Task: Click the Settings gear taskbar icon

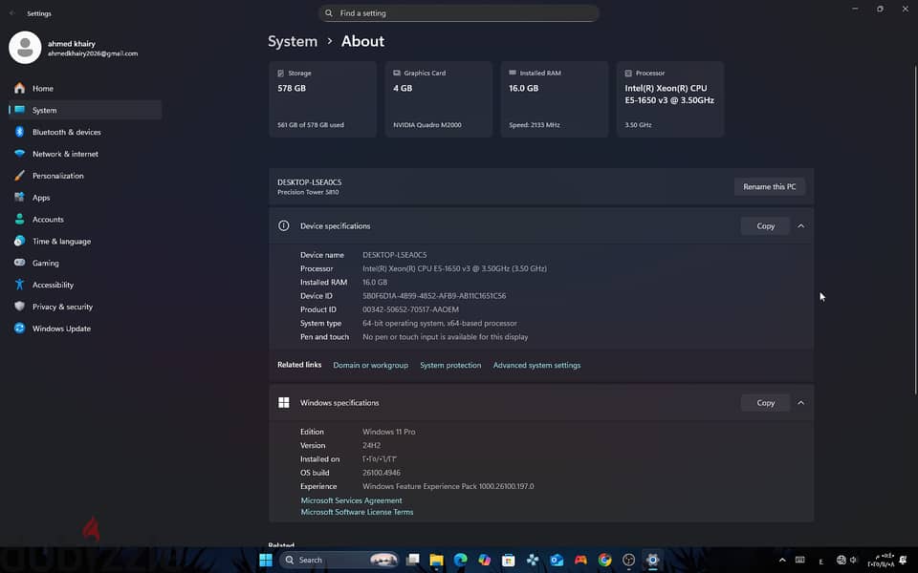Action: click(x=652, y=561)
